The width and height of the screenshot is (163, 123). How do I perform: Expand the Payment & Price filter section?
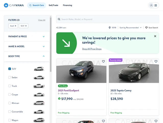click(x=27, y=36)
